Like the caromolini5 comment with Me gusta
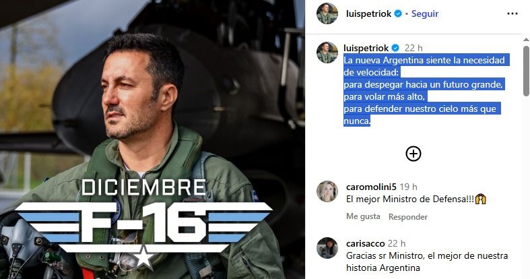Screen dimensions: 530x279 (363, 216)
